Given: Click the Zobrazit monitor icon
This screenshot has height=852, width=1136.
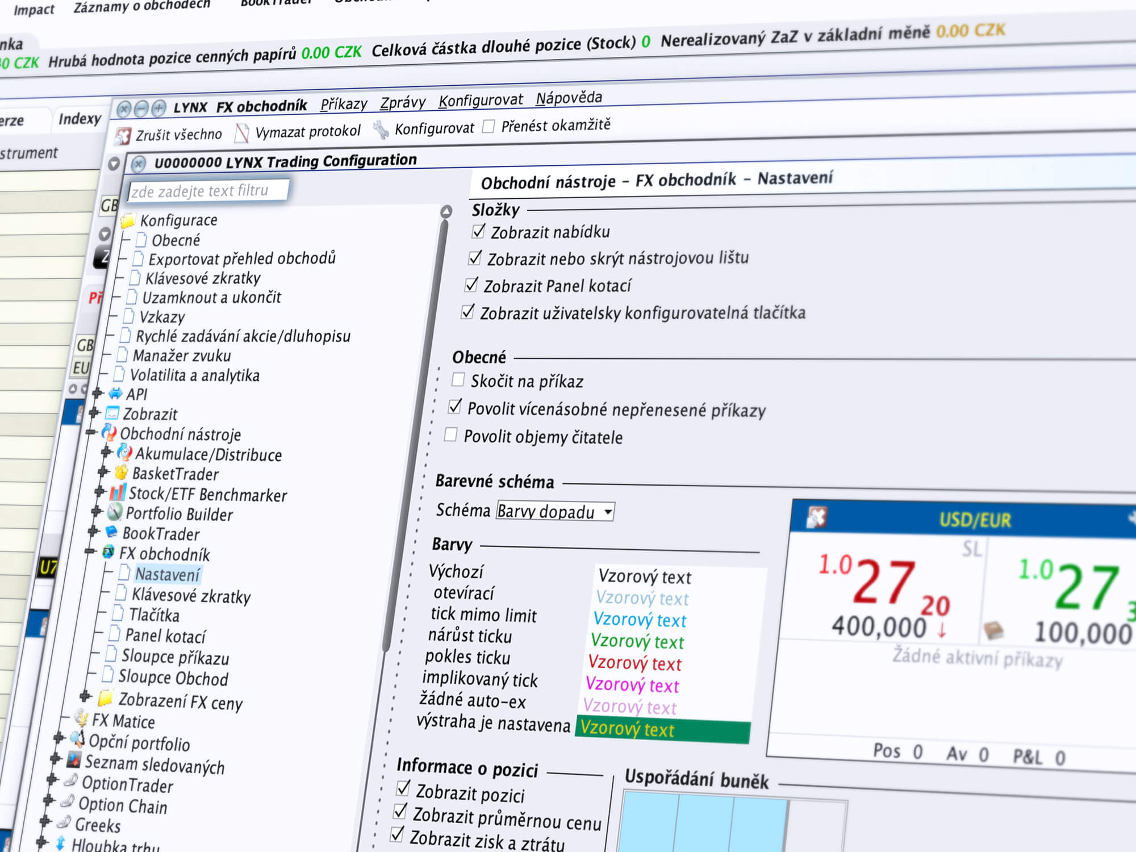Looking at the screenshot, I should pyautogui.click(x=112, y=413).
